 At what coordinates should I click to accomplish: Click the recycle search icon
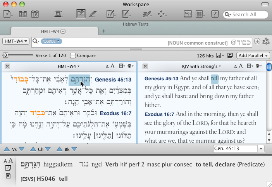266,41
